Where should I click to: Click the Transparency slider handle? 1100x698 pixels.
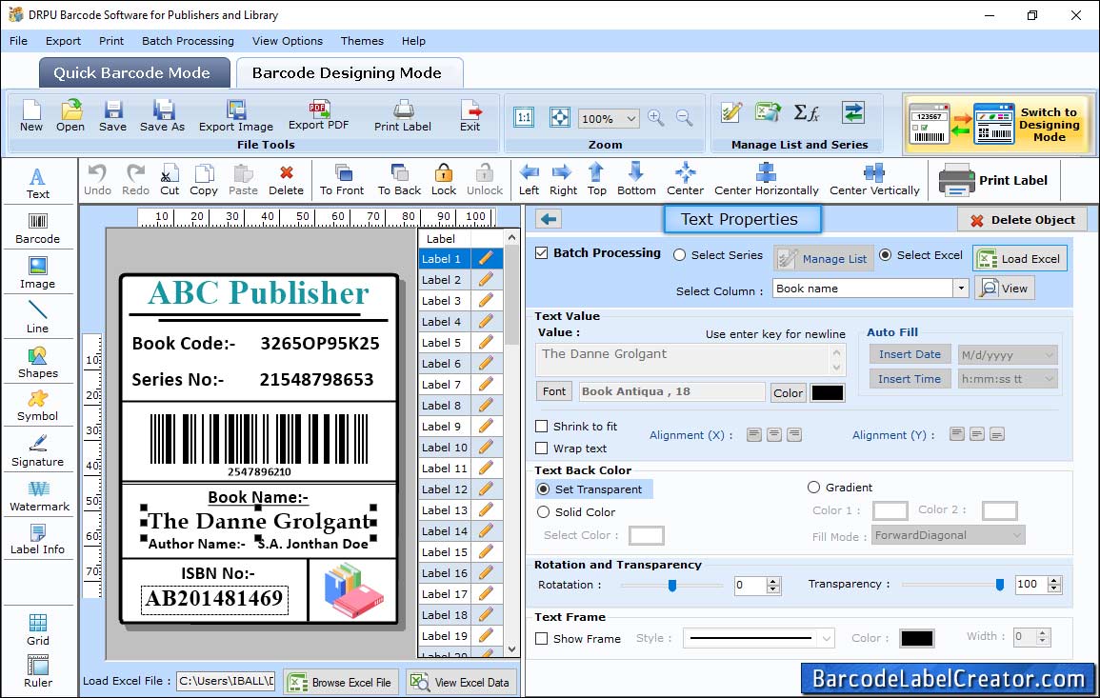[x=1000, y=585]
